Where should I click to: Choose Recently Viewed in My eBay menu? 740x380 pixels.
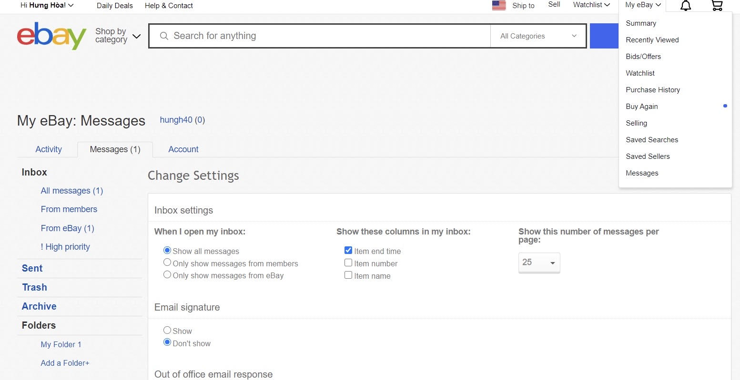pos(652,40)
